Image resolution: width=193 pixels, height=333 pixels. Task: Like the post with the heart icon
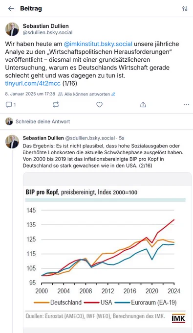click(99, 104)
